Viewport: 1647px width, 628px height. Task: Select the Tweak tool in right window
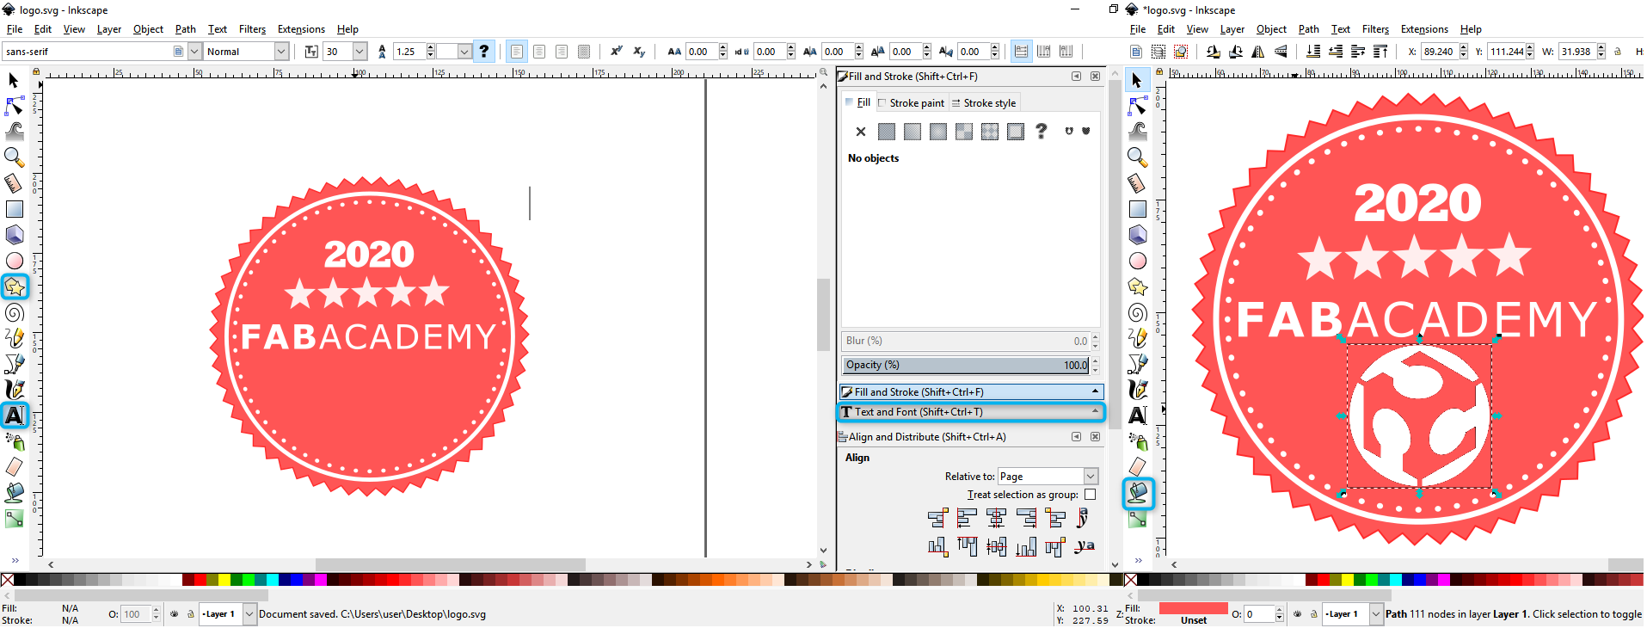[1138, 132]
